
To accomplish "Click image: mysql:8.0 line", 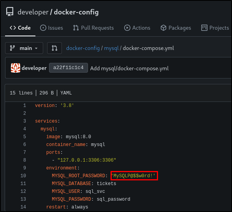I will point(69,137).
